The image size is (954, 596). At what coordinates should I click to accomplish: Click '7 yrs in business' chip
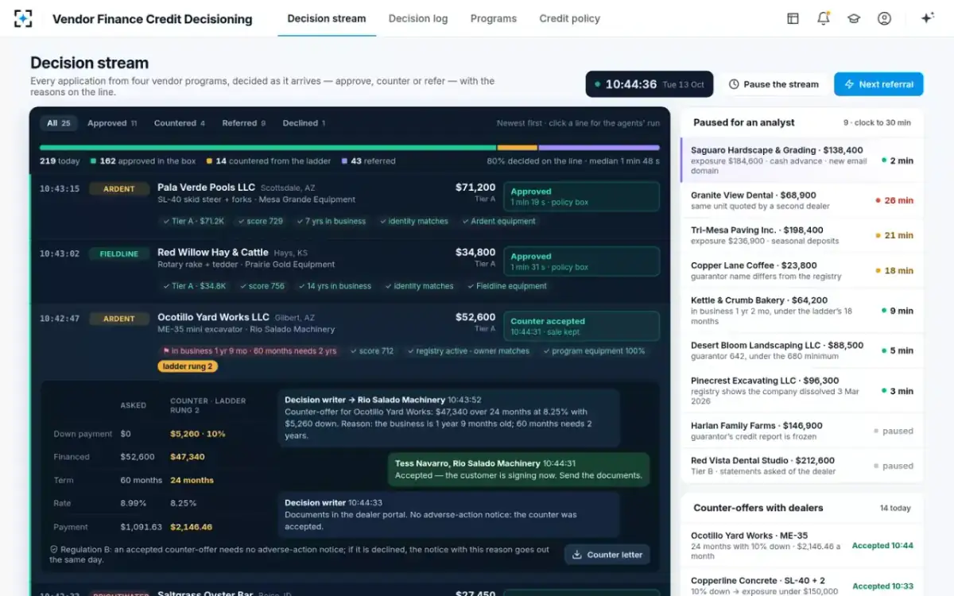[330, 221]
